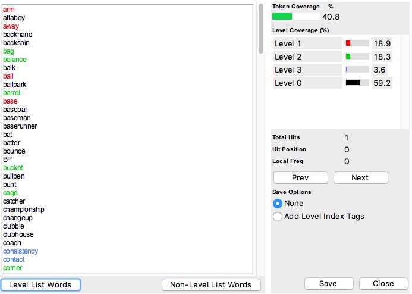Image resolution: width=412 pixels, height=294 pixels.
Task: Click the Close button
Action: 383,283
